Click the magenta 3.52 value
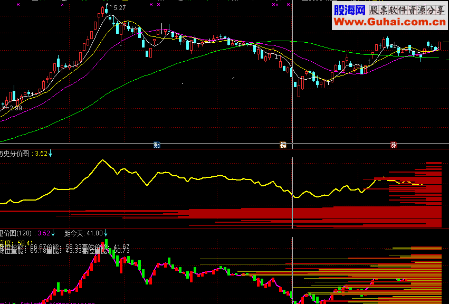The height and width of the screenshot is (304, 449). (x=44, y=233)
